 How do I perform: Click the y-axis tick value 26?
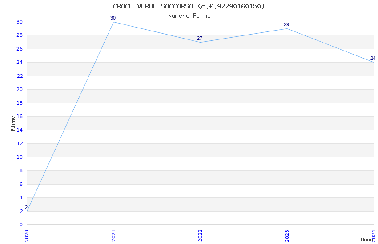pyautogui.click(x=20, y=49)
